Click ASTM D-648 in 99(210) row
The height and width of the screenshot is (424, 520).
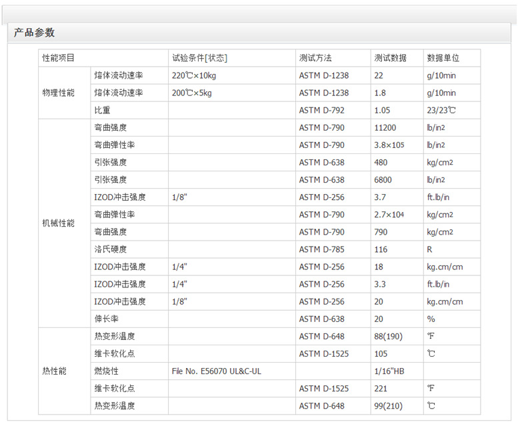click(x=333, y=406)
